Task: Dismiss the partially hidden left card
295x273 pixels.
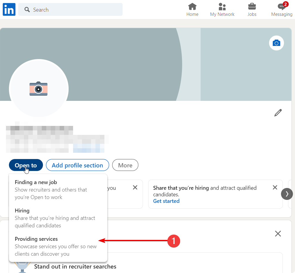Action: [135, 187]
